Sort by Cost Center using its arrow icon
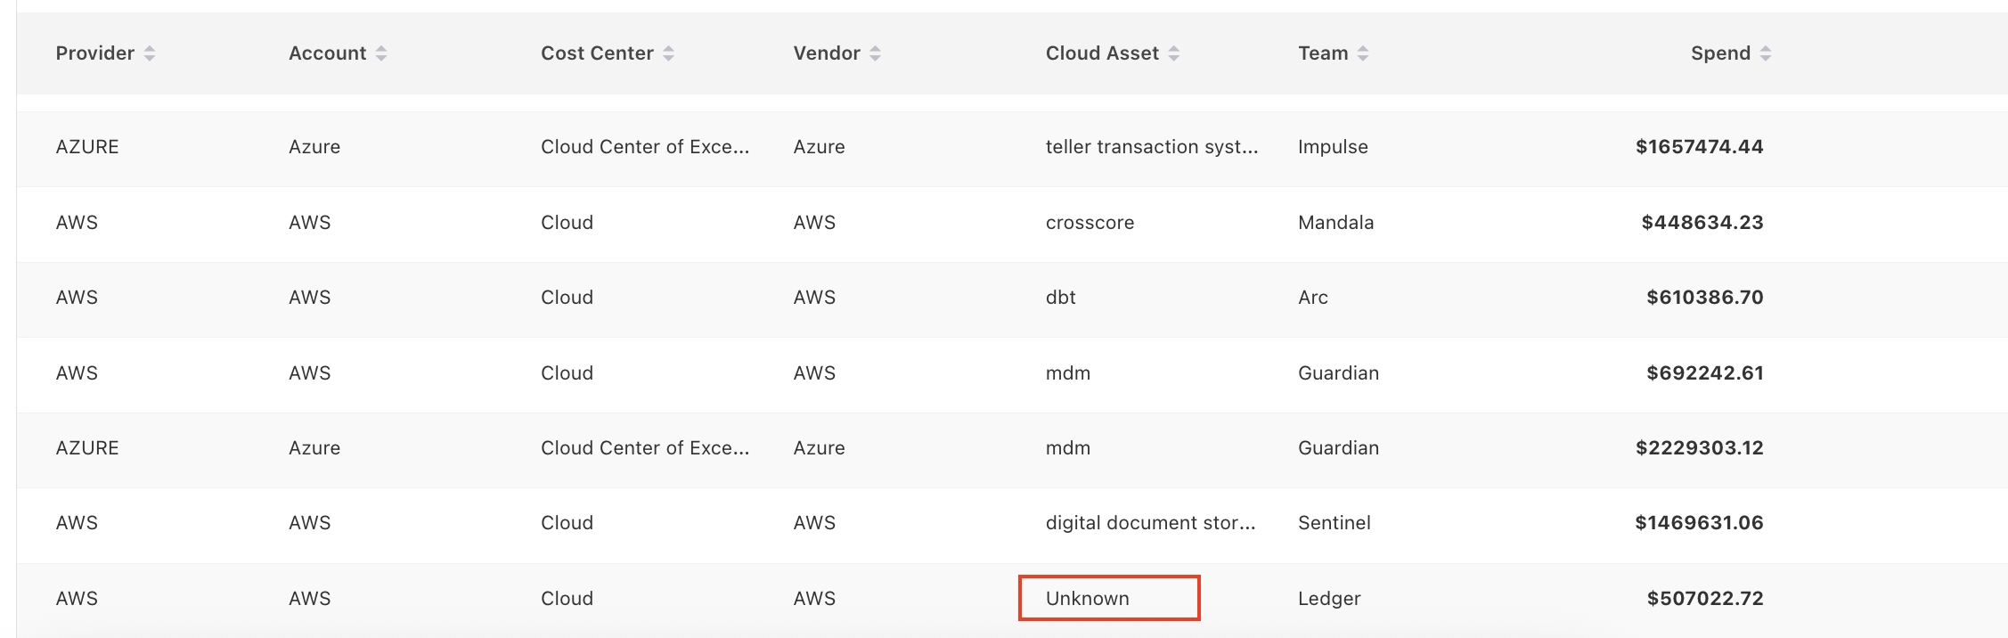The width and height of the screenshot is (2008, 638). coord(668,53)
